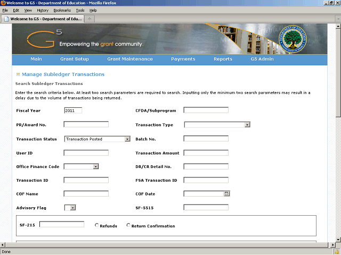Image resolution: width=341 pixels, height=255 pixels.
Task: Click the COF Name input field
Action: [86, 193]
